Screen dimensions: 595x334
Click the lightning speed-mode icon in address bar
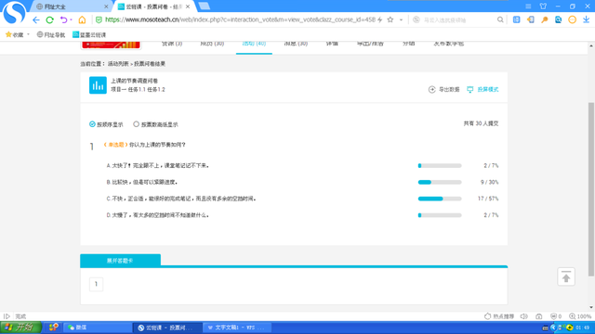click(x=380, y=19)
